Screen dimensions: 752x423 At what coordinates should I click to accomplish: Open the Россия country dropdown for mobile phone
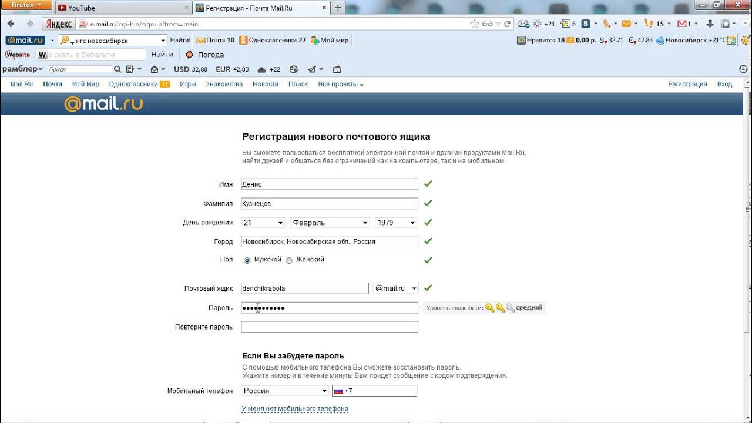pos(285,391)
